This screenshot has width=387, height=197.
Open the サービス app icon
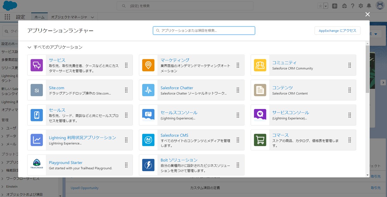(37, 65)
